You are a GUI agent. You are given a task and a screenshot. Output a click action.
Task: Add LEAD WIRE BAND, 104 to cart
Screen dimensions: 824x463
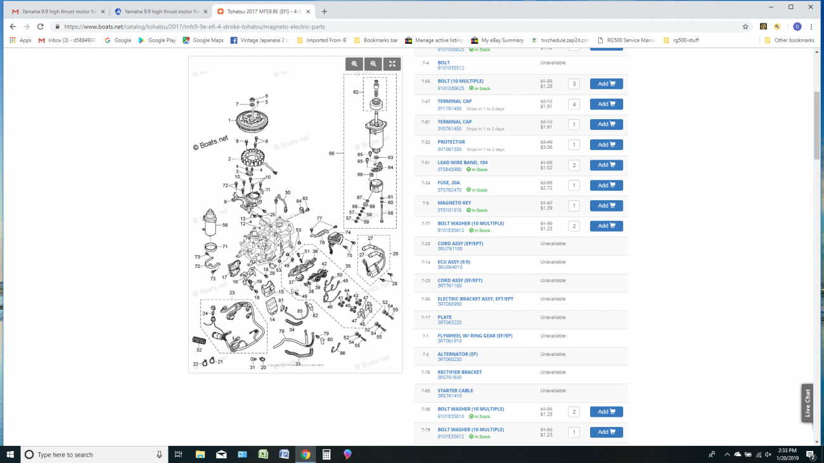pos(607,165)
